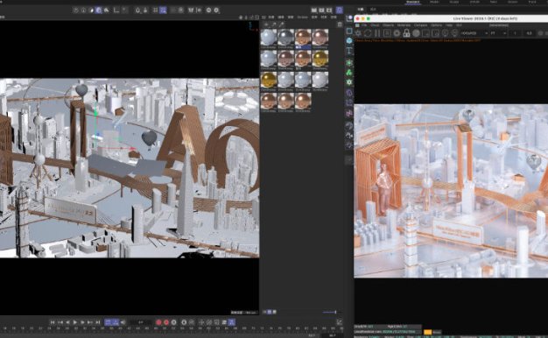Pause the Live Viewer render
The width and height of the screenshot is (548, 338).
(x=377, y=33)
